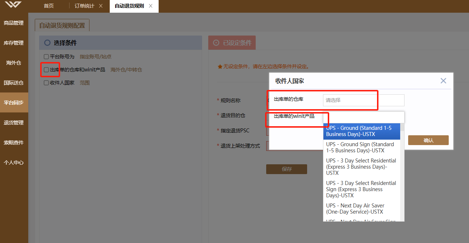Click the circle icon beside 选择条件
The image size is (469, 243).
[x=47, y=43]
